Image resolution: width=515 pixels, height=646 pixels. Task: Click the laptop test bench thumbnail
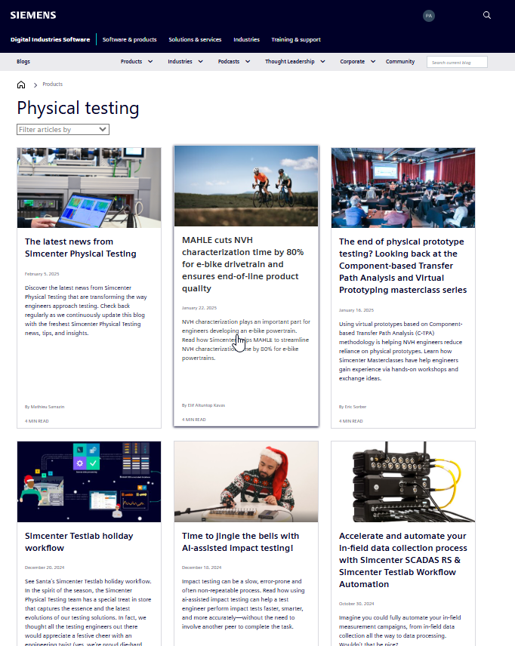point(89,188)
